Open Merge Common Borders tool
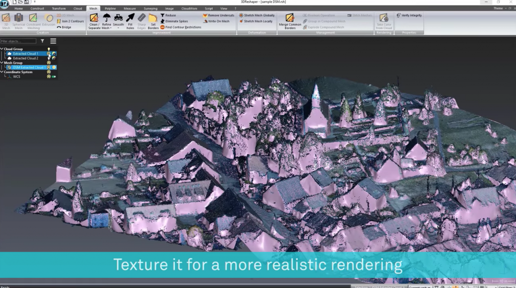The width and height of the screenshot is (516, 288). click(290, 21)
